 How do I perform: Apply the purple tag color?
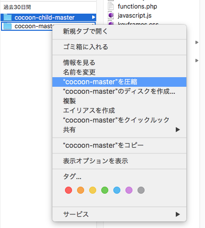(x=129, y=190)
